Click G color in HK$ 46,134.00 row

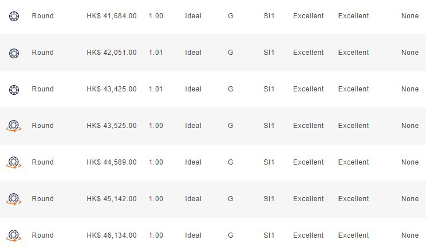click(x=230, y=235)
